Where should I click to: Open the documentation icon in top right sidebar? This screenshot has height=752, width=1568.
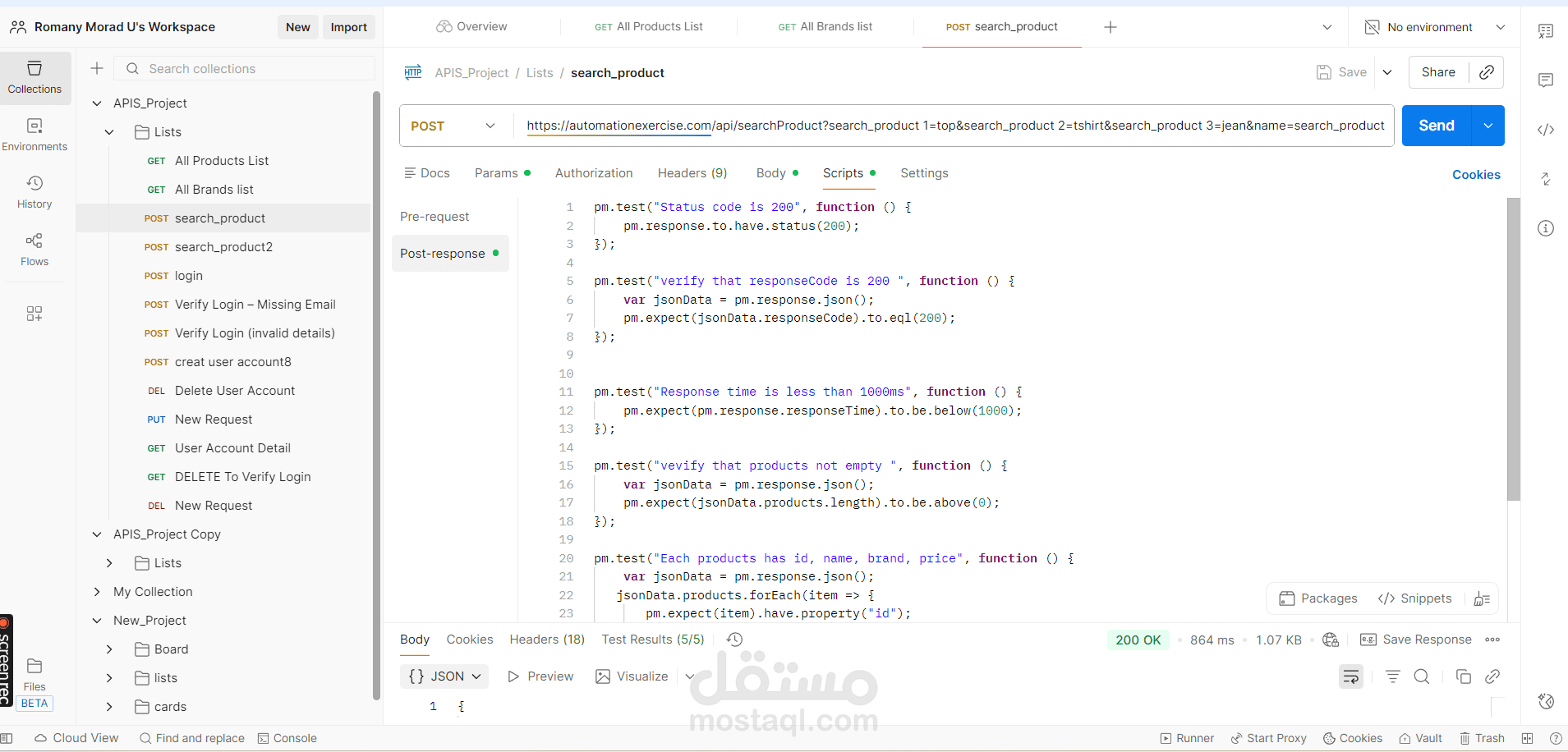[x=1546, y=31]
